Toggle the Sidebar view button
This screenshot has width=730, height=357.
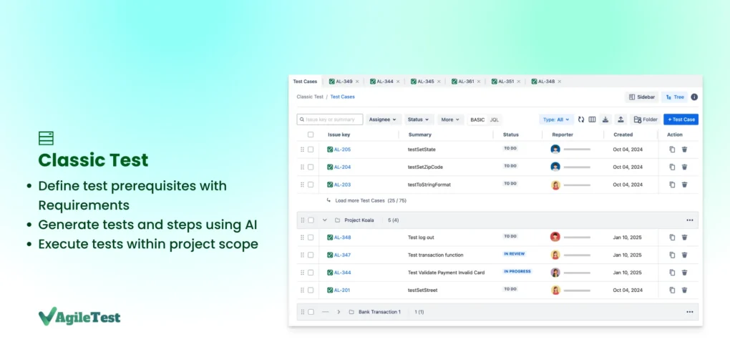point(641,97)
